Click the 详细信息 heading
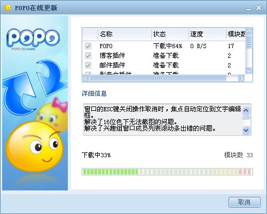267x214 pixels. [94, 94]
